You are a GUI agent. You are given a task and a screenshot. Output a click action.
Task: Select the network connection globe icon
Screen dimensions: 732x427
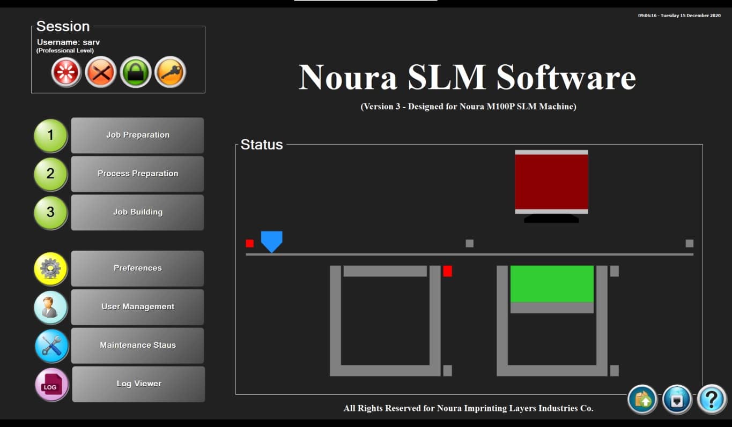(x=677, y=399)
